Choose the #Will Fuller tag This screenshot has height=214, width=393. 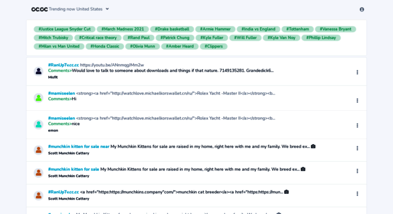245,37
